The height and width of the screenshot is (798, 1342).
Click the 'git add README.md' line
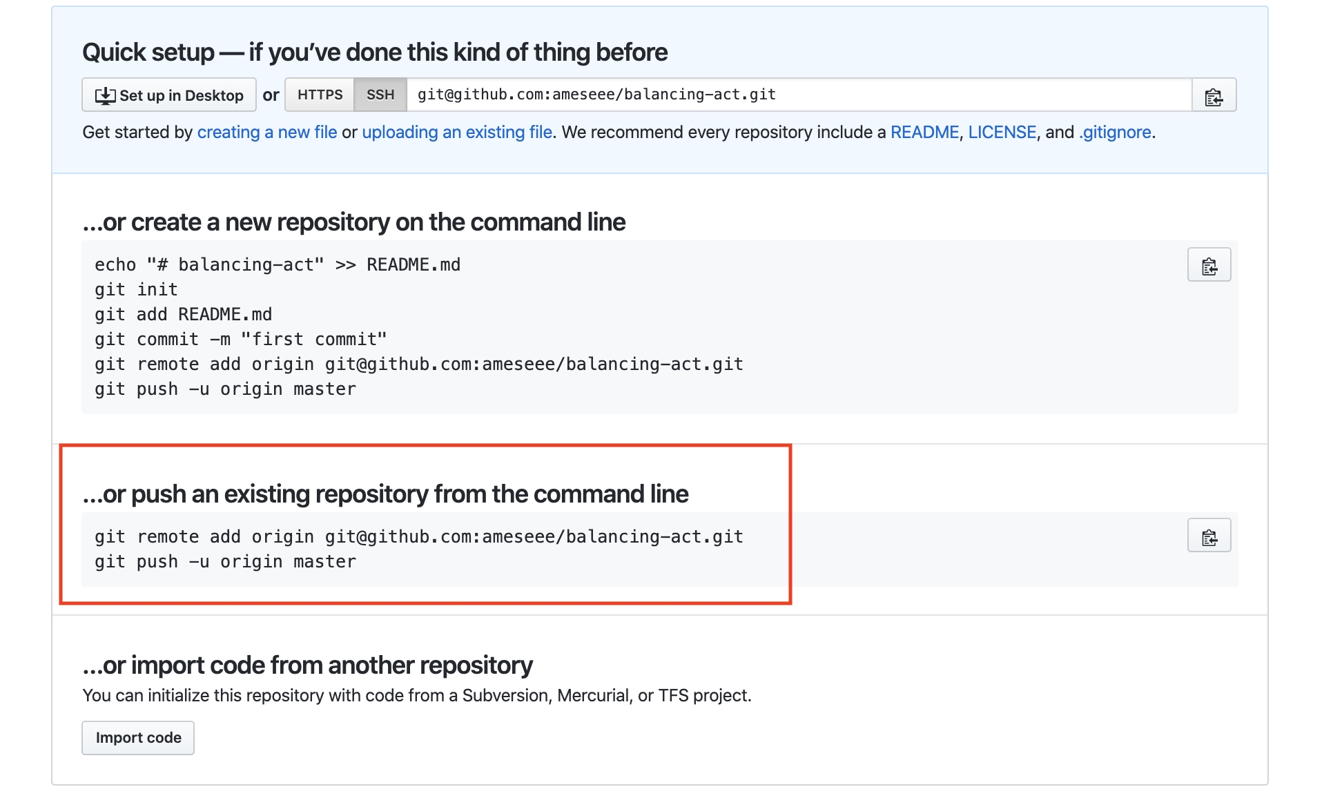(x=184, y=315)
